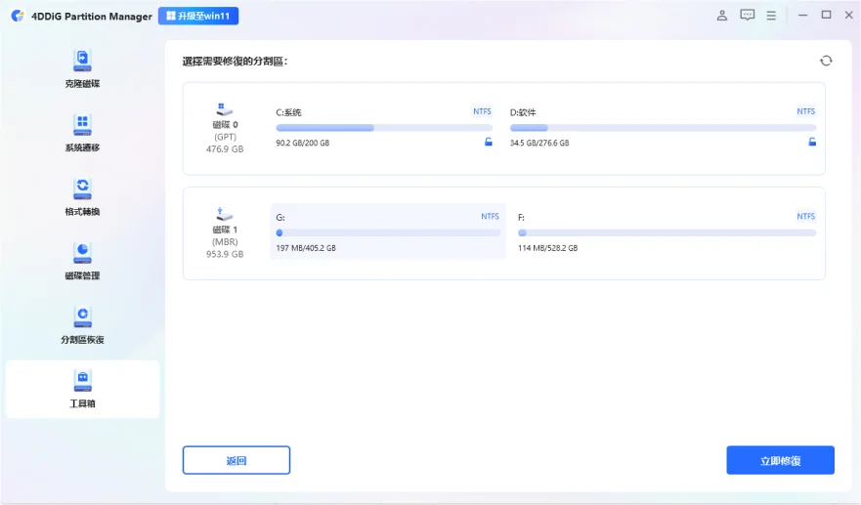Click the 4DDiG logo icon
The width and height of the screenshot is (861, 505).
pyautogui.click(x=18, y=16)
